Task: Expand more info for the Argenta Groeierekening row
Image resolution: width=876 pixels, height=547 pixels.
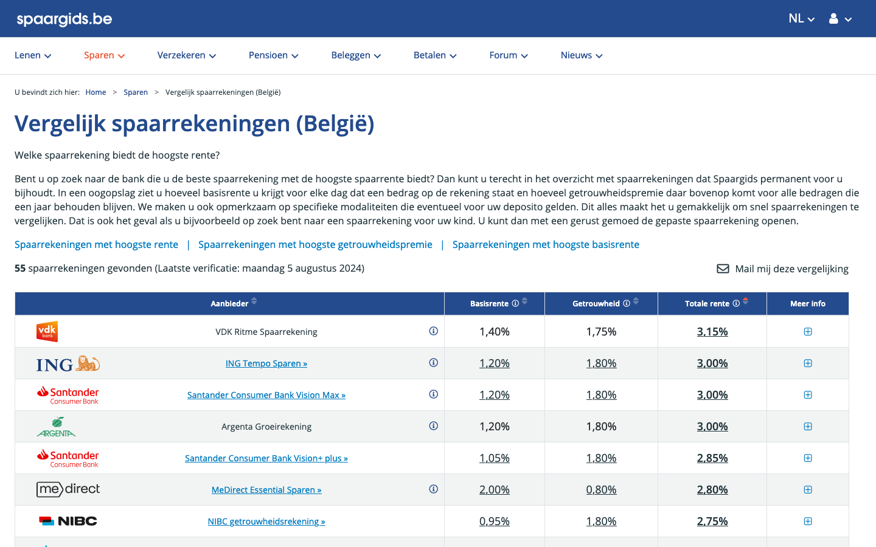Action: [808, 427]
